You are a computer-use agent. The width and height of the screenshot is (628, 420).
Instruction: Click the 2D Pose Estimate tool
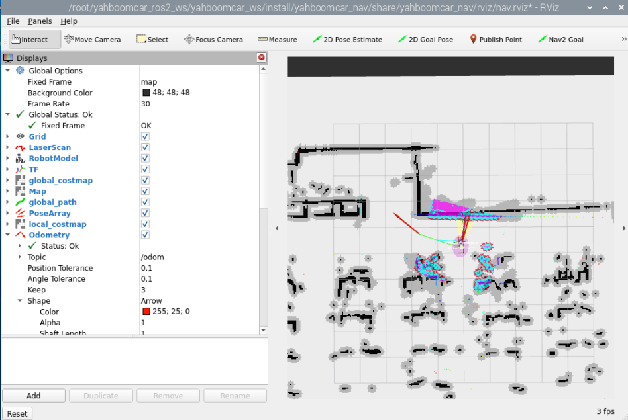click(347, 40)
